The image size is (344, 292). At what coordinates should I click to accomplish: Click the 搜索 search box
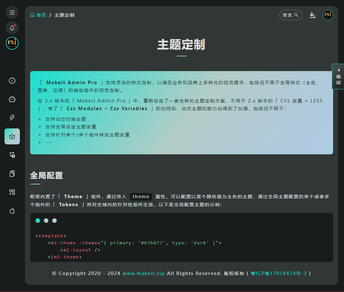point(291,15)
